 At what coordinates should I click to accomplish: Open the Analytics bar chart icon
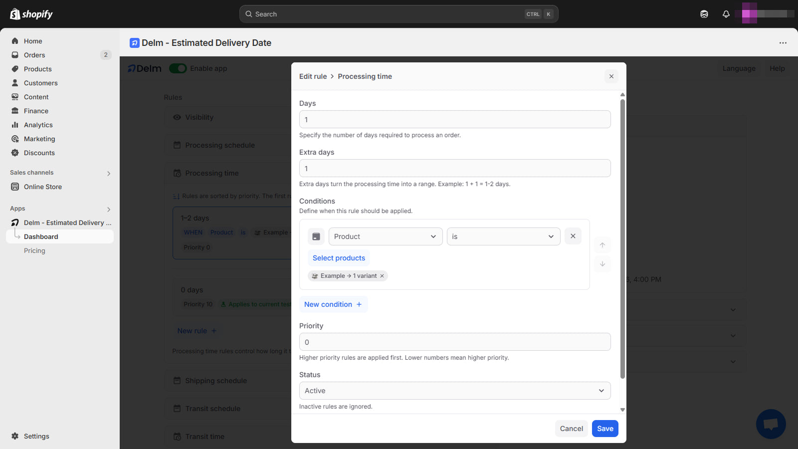pyautogui.click(x=15, y=125)
